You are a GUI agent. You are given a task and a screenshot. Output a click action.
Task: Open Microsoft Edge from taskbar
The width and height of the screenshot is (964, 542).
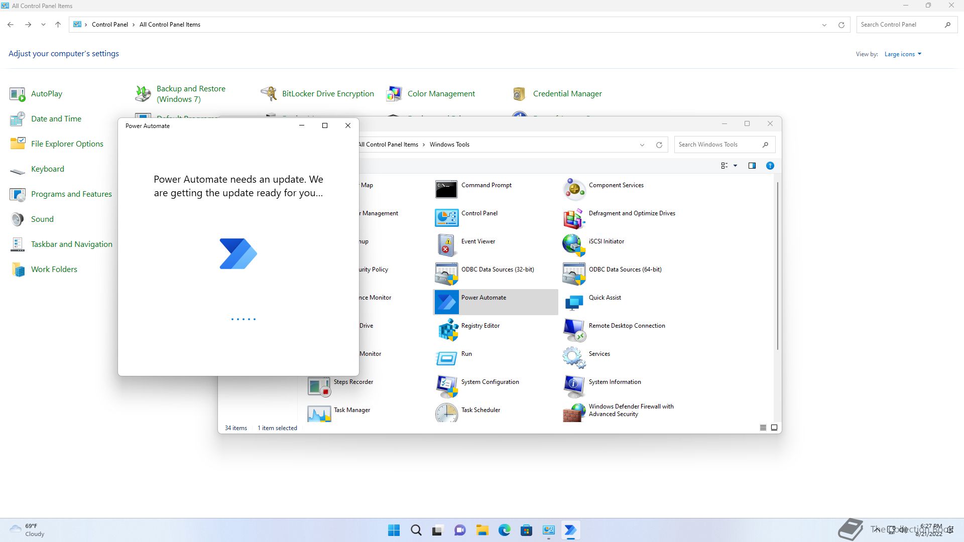(x=504, y=530)
